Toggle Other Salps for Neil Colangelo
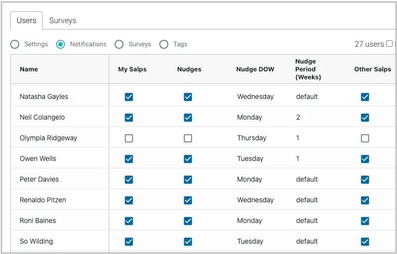This screenshot has height=254, width=397. point(365,118)
